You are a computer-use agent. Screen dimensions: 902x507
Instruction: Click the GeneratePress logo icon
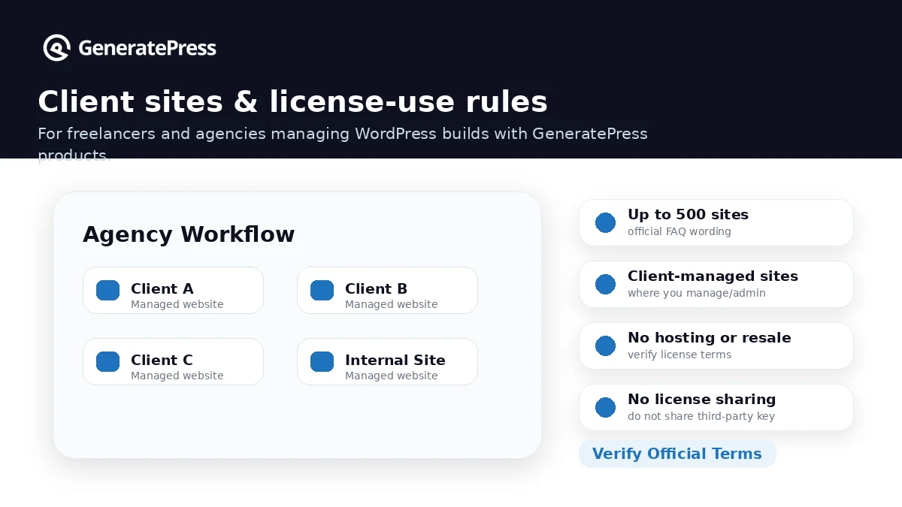tap(57, 48)
